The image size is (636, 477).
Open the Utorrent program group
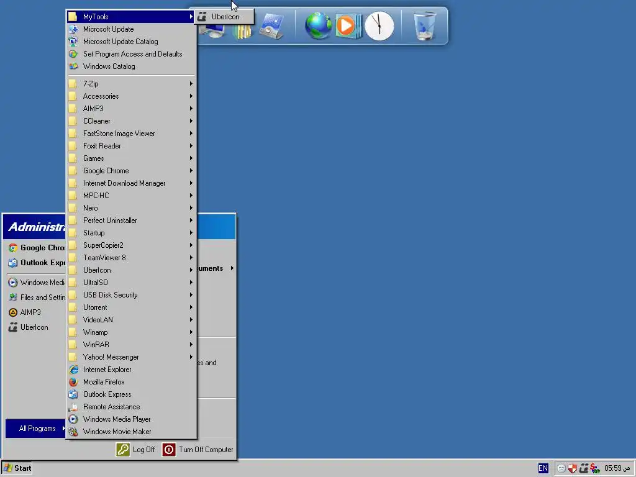coord(132,307)
